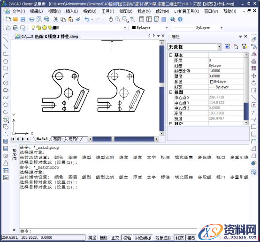Screen dimensions: 260x242
Task: Click the Print icon
Action: [x=31, y=19]
